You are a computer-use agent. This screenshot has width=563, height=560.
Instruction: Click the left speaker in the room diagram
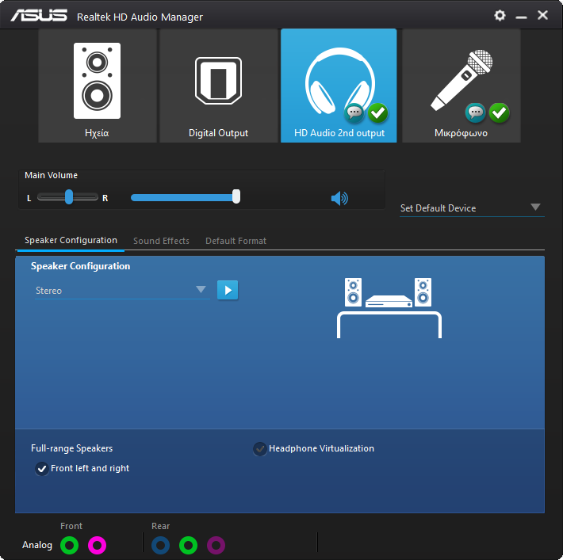tap(353, 292)
